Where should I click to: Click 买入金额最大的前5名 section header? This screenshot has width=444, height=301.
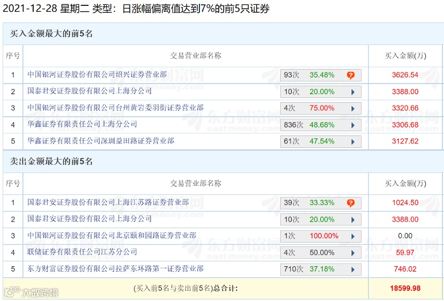(x=51, y=34)
